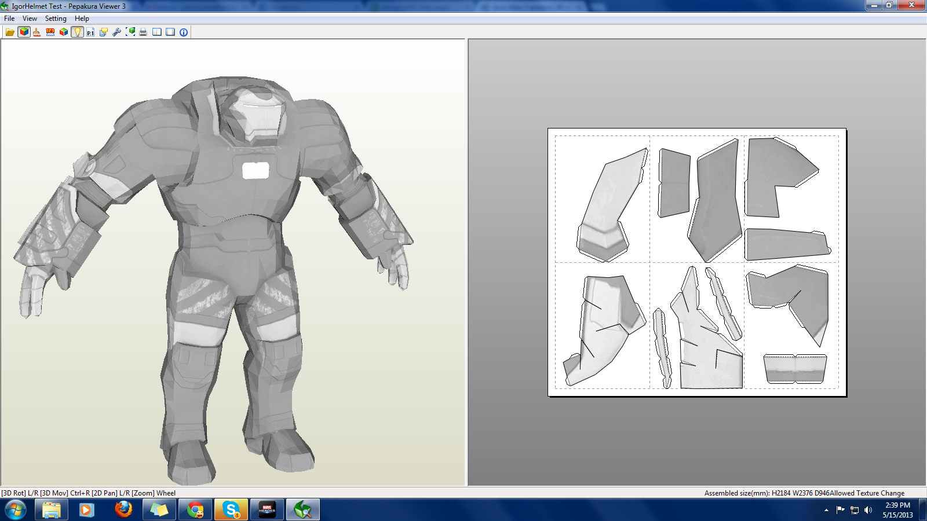This screenshot has height=521, width=927.
Task: Click the volume speaker tray icon
Action: [x=868, y=510]
